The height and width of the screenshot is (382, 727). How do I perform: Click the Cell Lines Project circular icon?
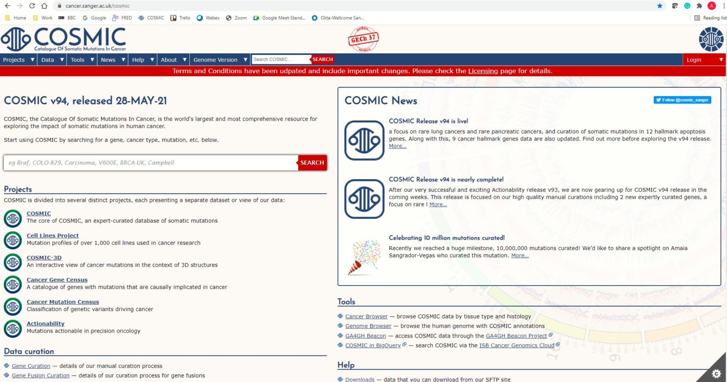click(x=12, y=241)
